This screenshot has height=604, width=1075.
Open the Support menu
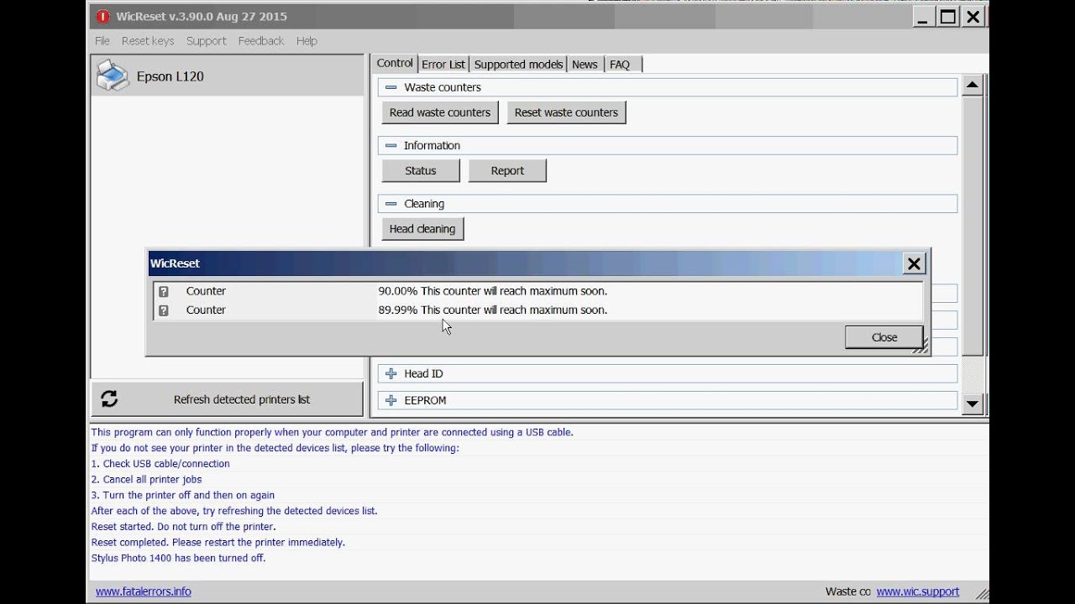click(x=207, y=40)
